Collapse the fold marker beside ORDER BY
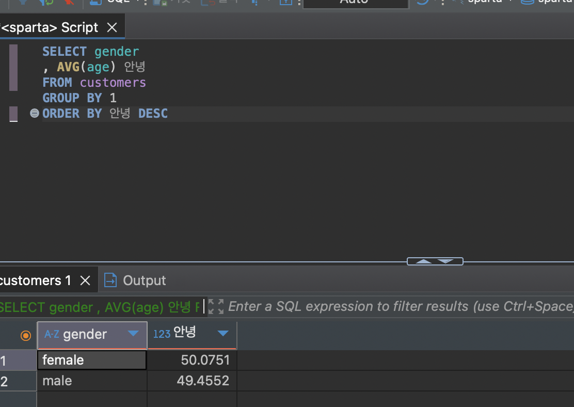The width and height of the screenshot is (574, 407). point(35,113)
